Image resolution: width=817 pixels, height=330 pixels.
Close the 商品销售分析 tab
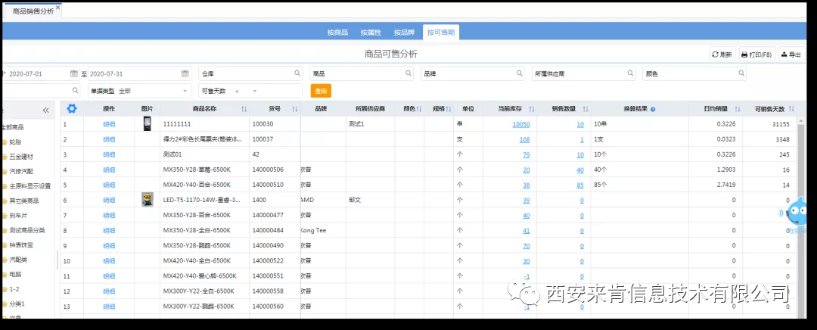click(x=57, y=8)
